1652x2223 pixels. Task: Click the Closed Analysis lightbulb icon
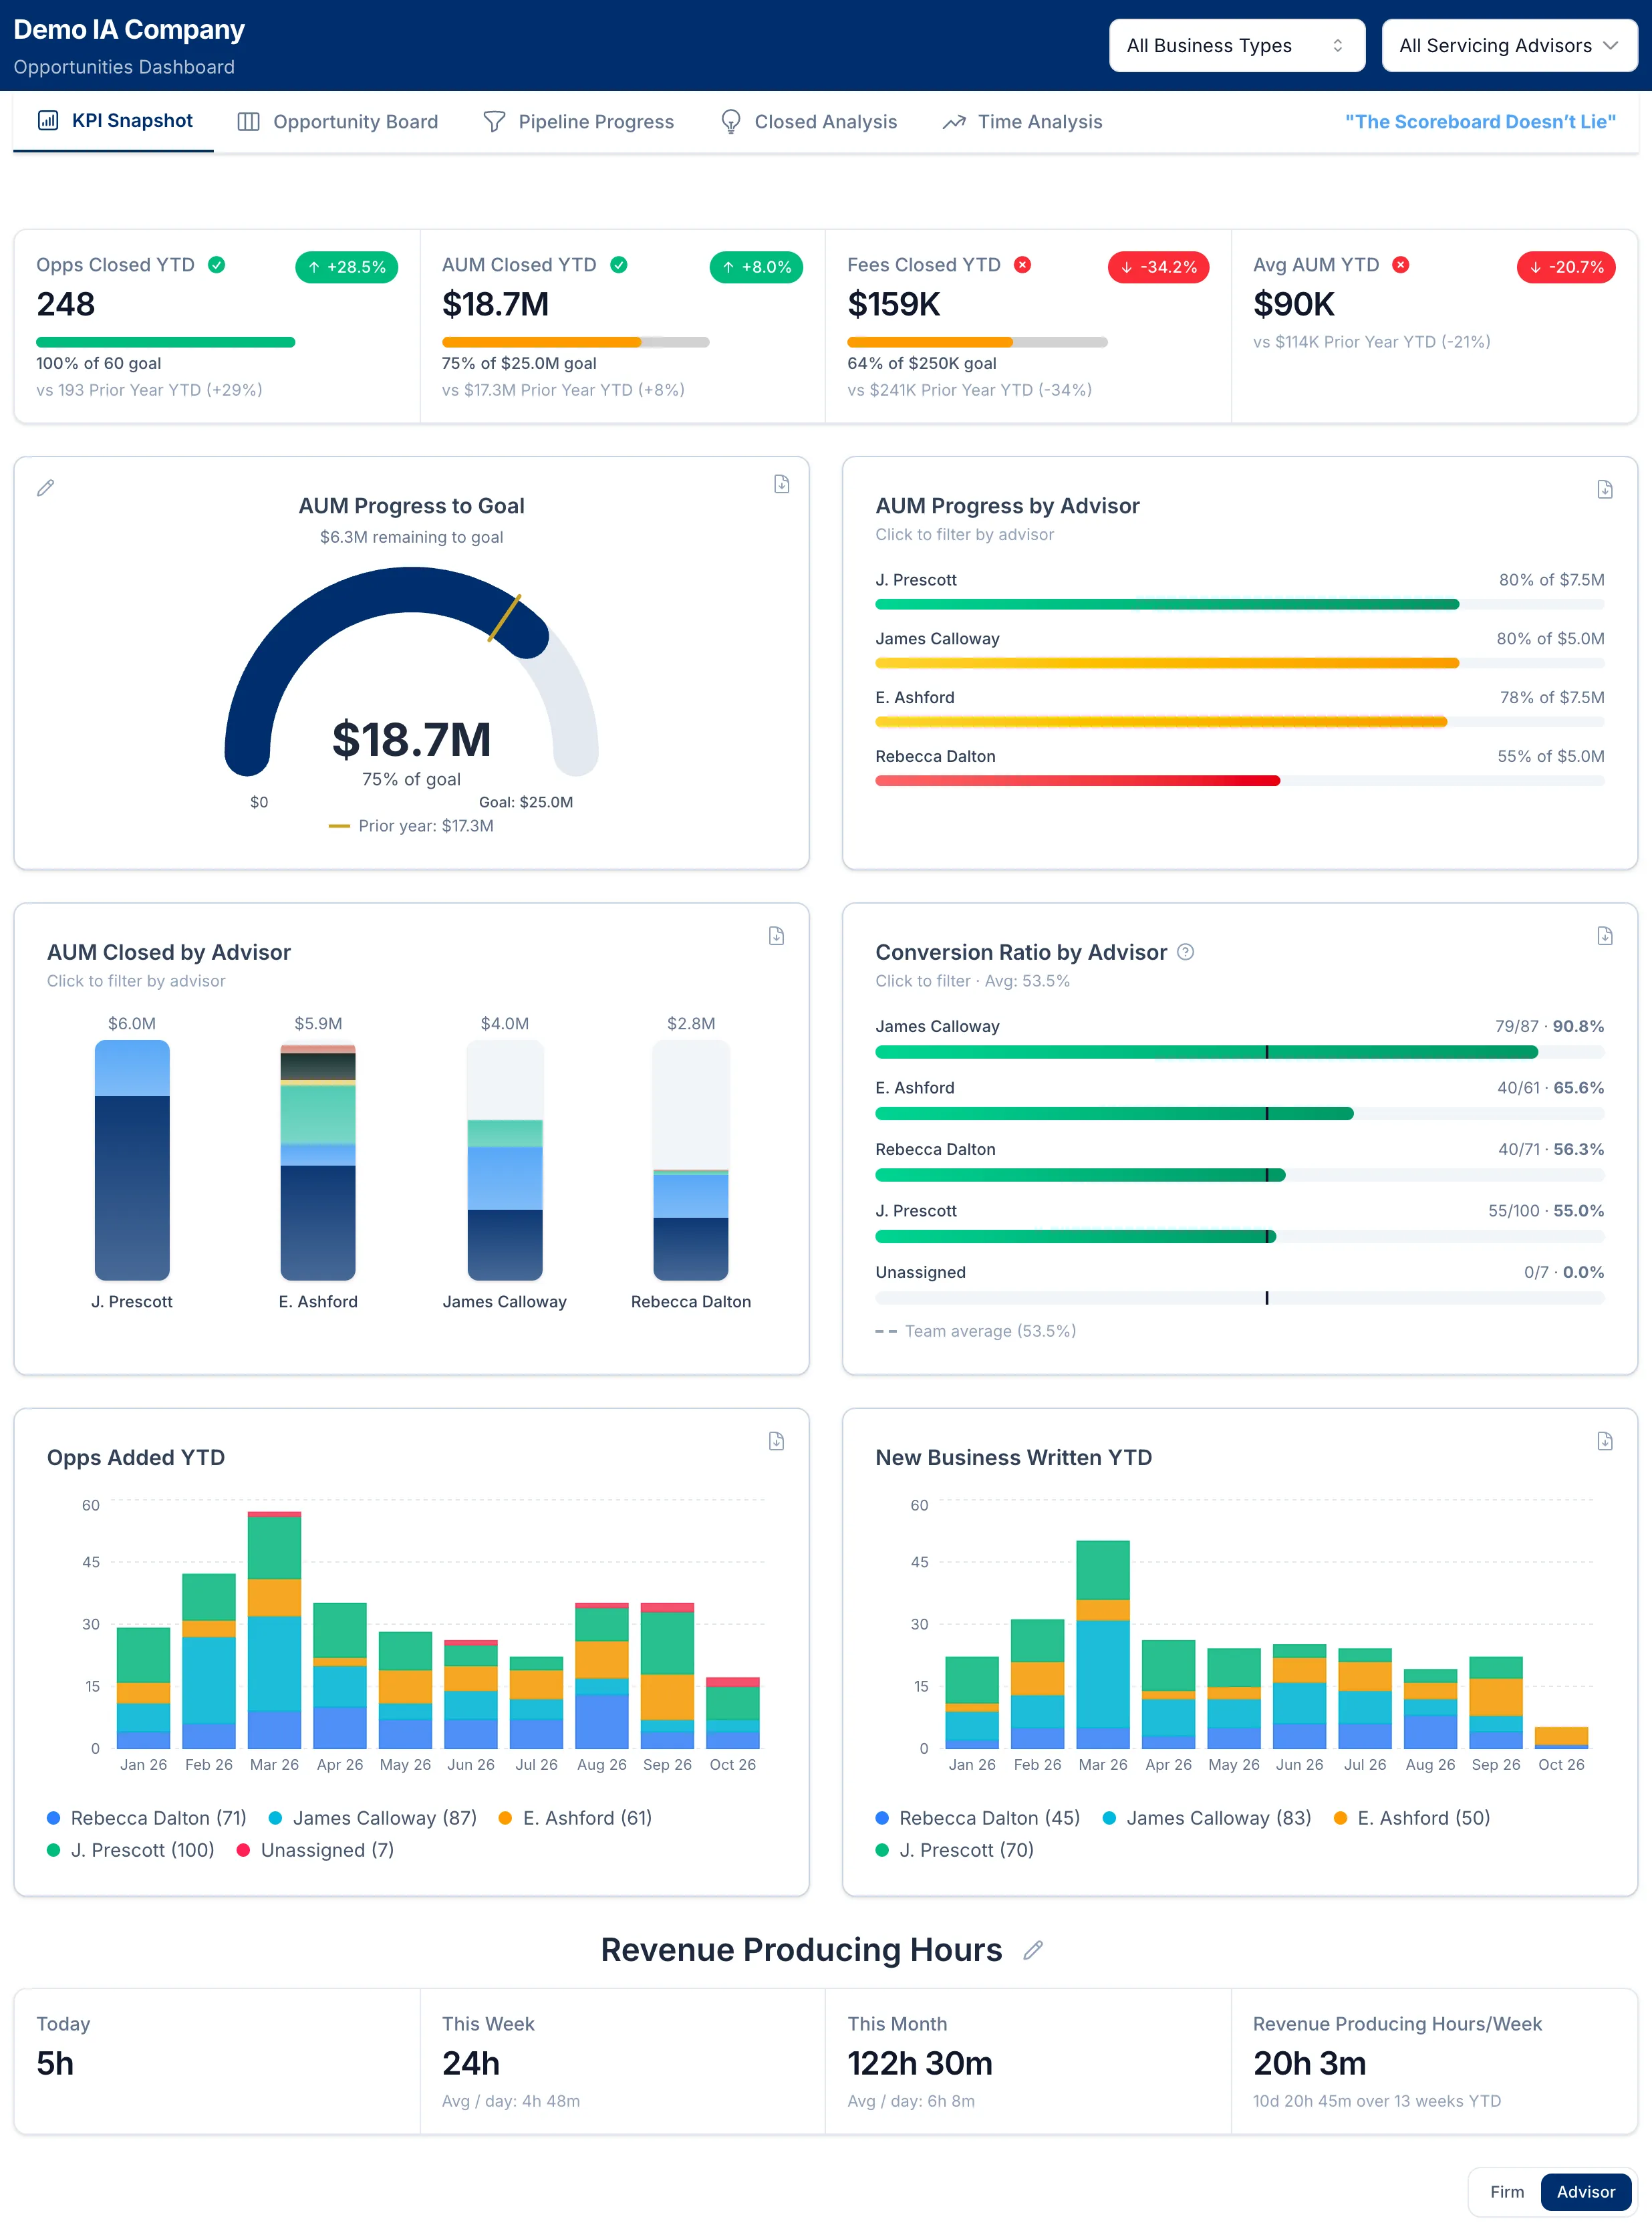731,122
